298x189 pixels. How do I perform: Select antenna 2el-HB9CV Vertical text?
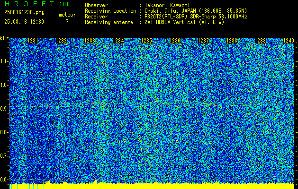click(184, 22)
